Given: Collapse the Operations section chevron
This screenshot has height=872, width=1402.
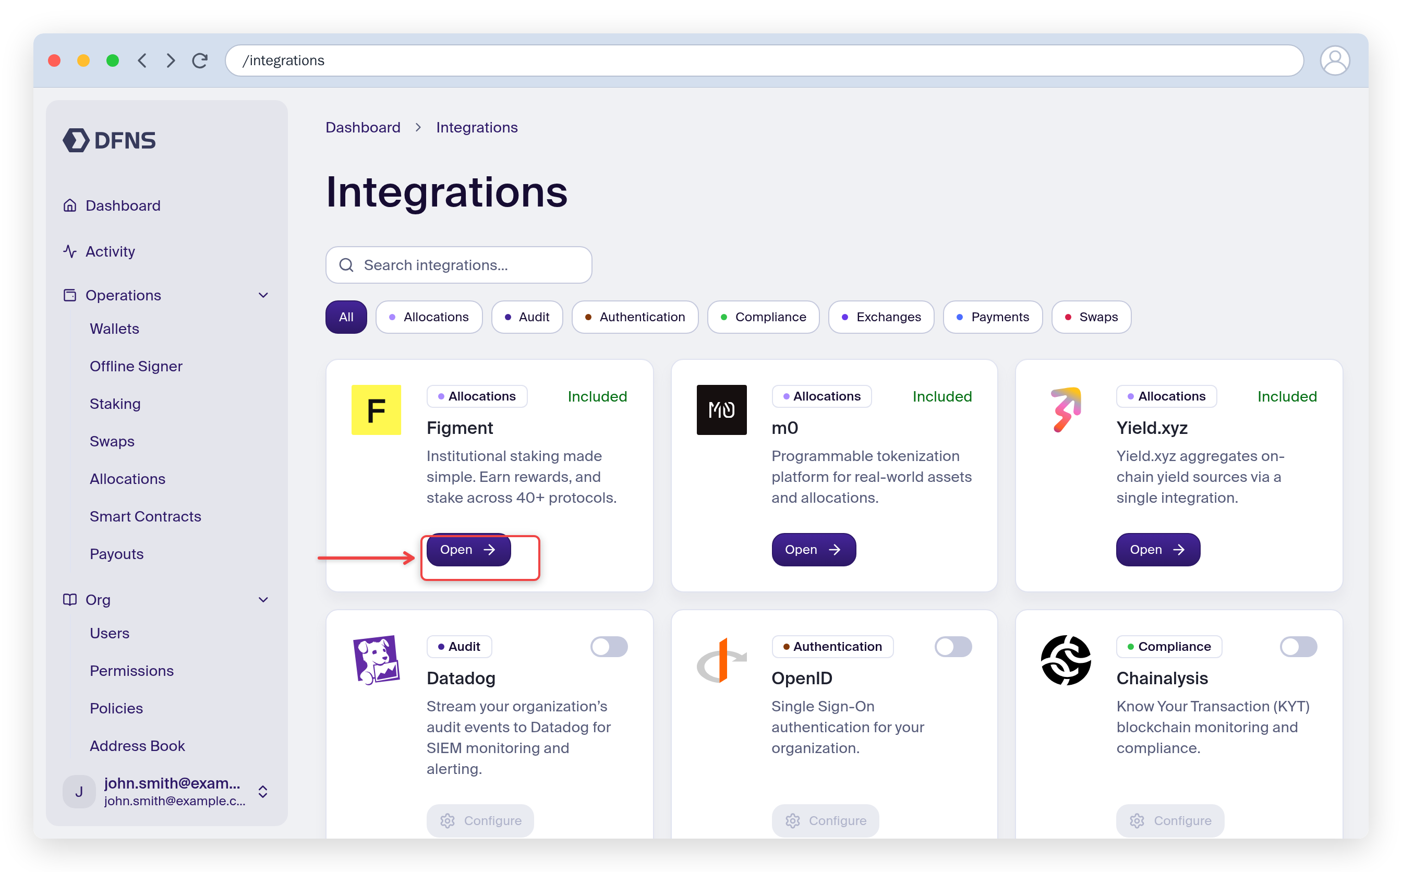Looking at the screenshot, I should click(x=263, y=295).
